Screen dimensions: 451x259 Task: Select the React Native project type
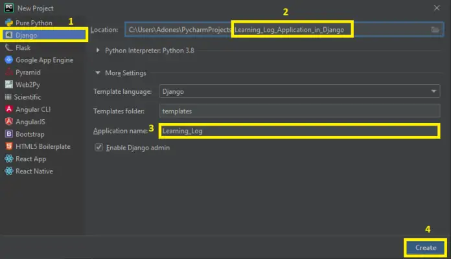click(34, 171)
